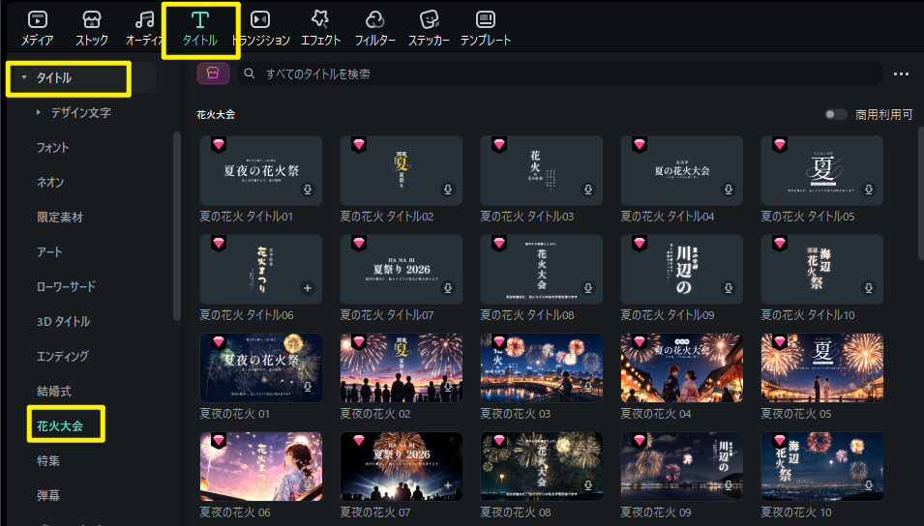Download 夏の花火 タイトル07 via download icon
Viewport: 924px width, 526px height.
(448, 288)
